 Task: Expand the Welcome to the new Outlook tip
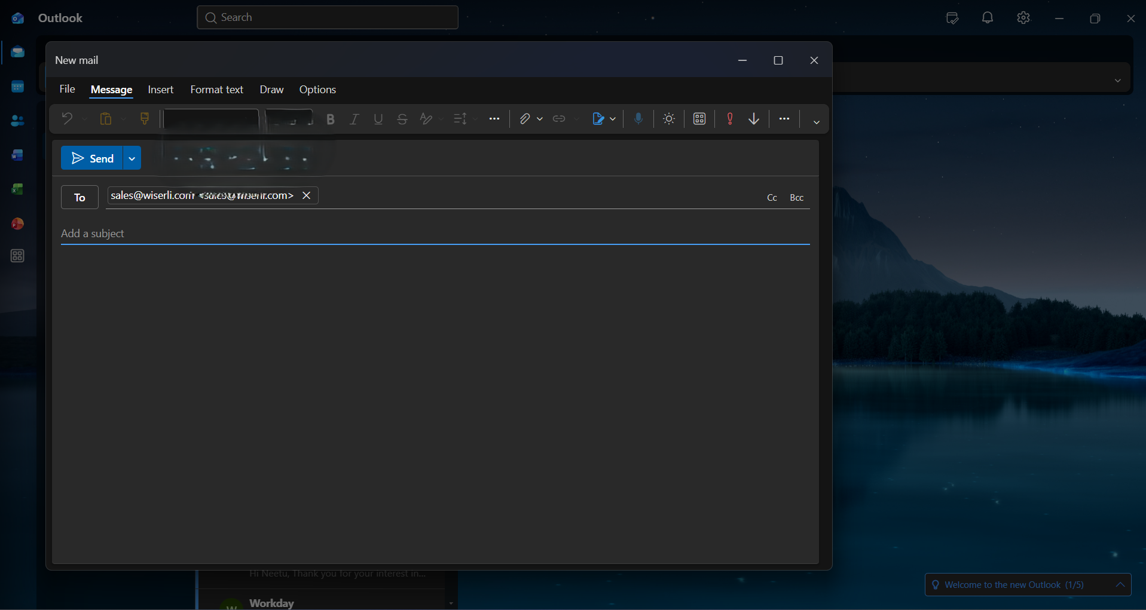coord(1120,585)
